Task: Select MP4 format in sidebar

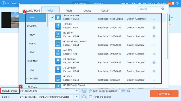Action: (32, 17)
